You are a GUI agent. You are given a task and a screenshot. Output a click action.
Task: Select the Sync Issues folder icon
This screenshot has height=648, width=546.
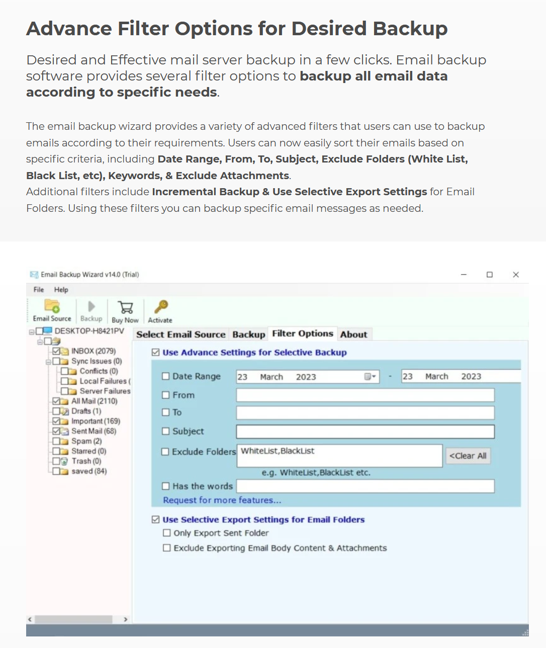(x=65, y=361)
